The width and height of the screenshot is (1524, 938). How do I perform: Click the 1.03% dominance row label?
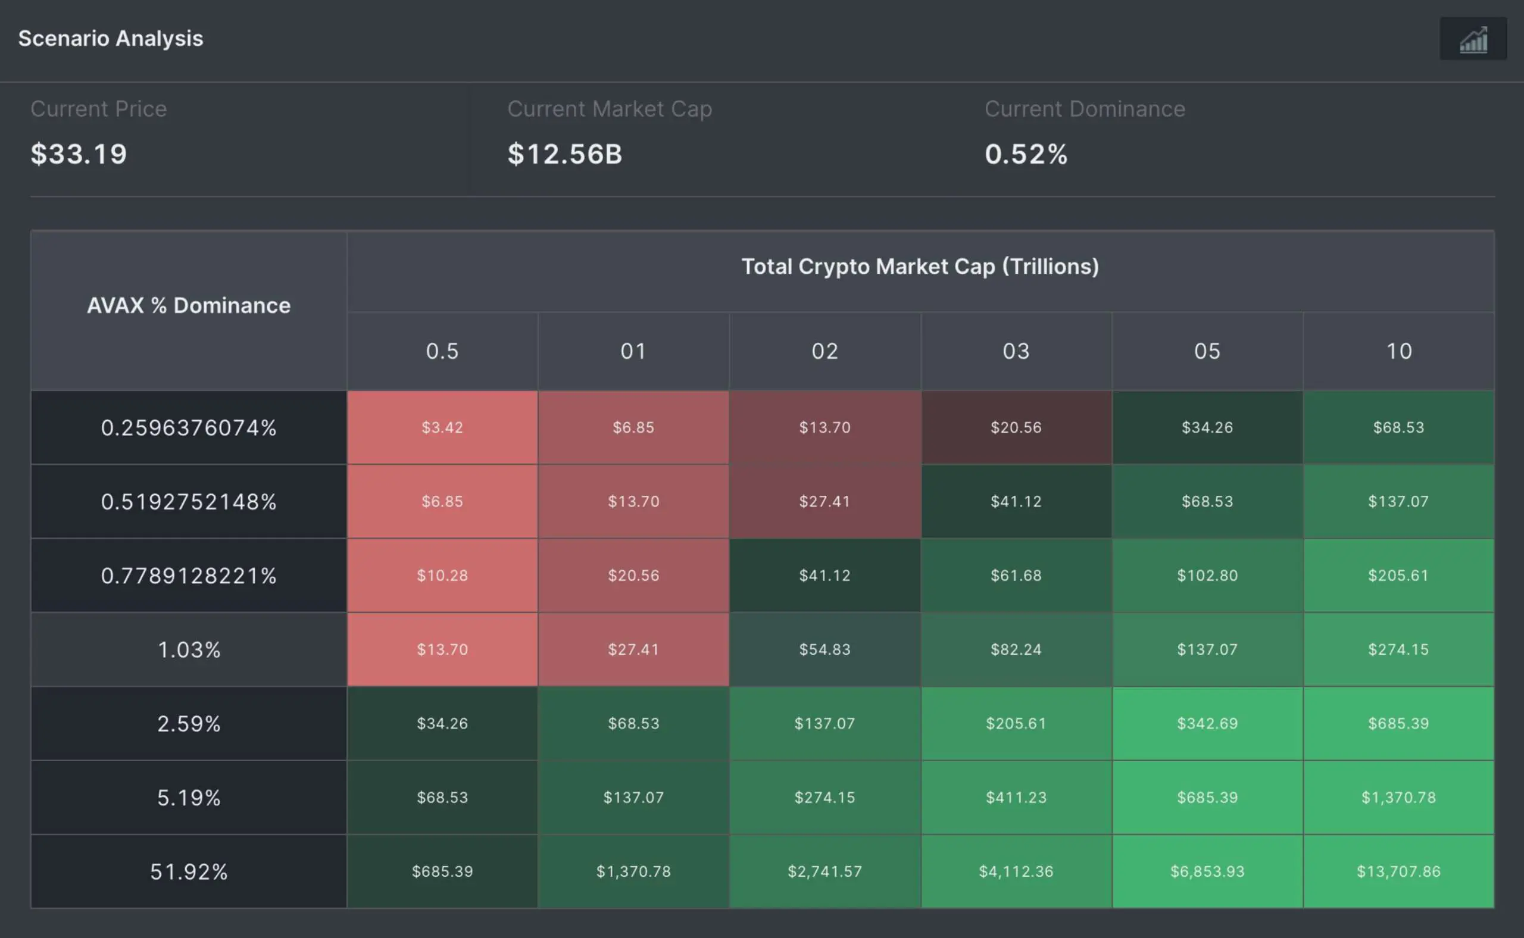click(x=189, y=649)
